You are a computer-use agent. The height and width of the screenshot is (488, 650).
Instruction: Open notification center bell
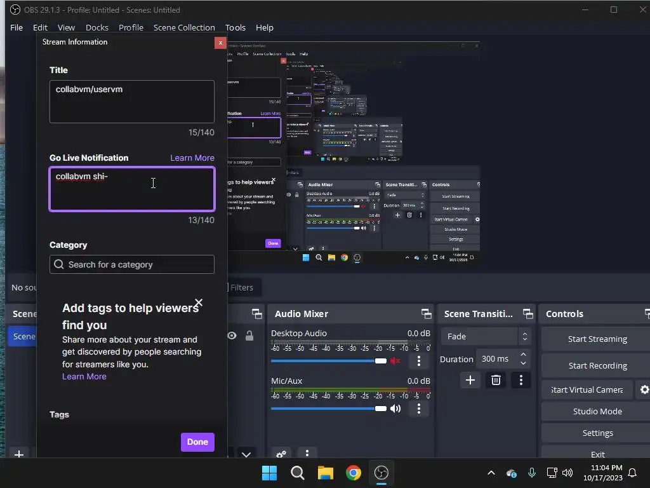click(x=632, y=473)
